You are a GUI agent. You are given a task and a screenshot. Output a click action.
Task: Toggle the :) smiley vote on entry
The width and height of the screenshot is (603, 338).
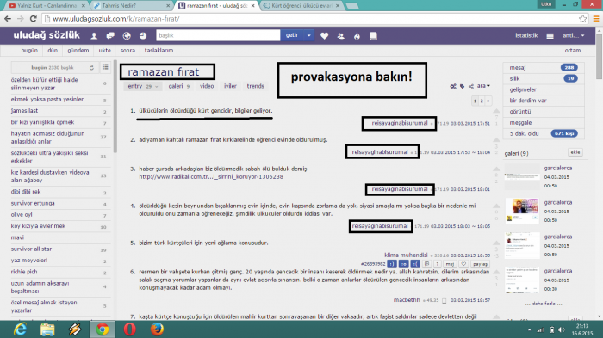391,264
